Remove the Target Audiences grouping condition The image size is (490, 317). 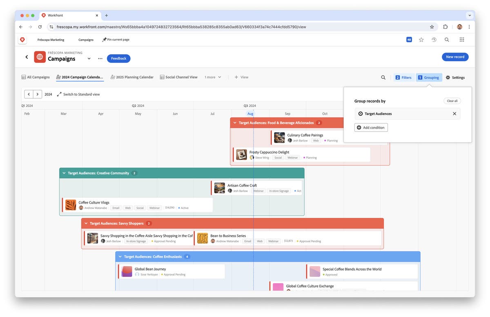click(454, 114)
